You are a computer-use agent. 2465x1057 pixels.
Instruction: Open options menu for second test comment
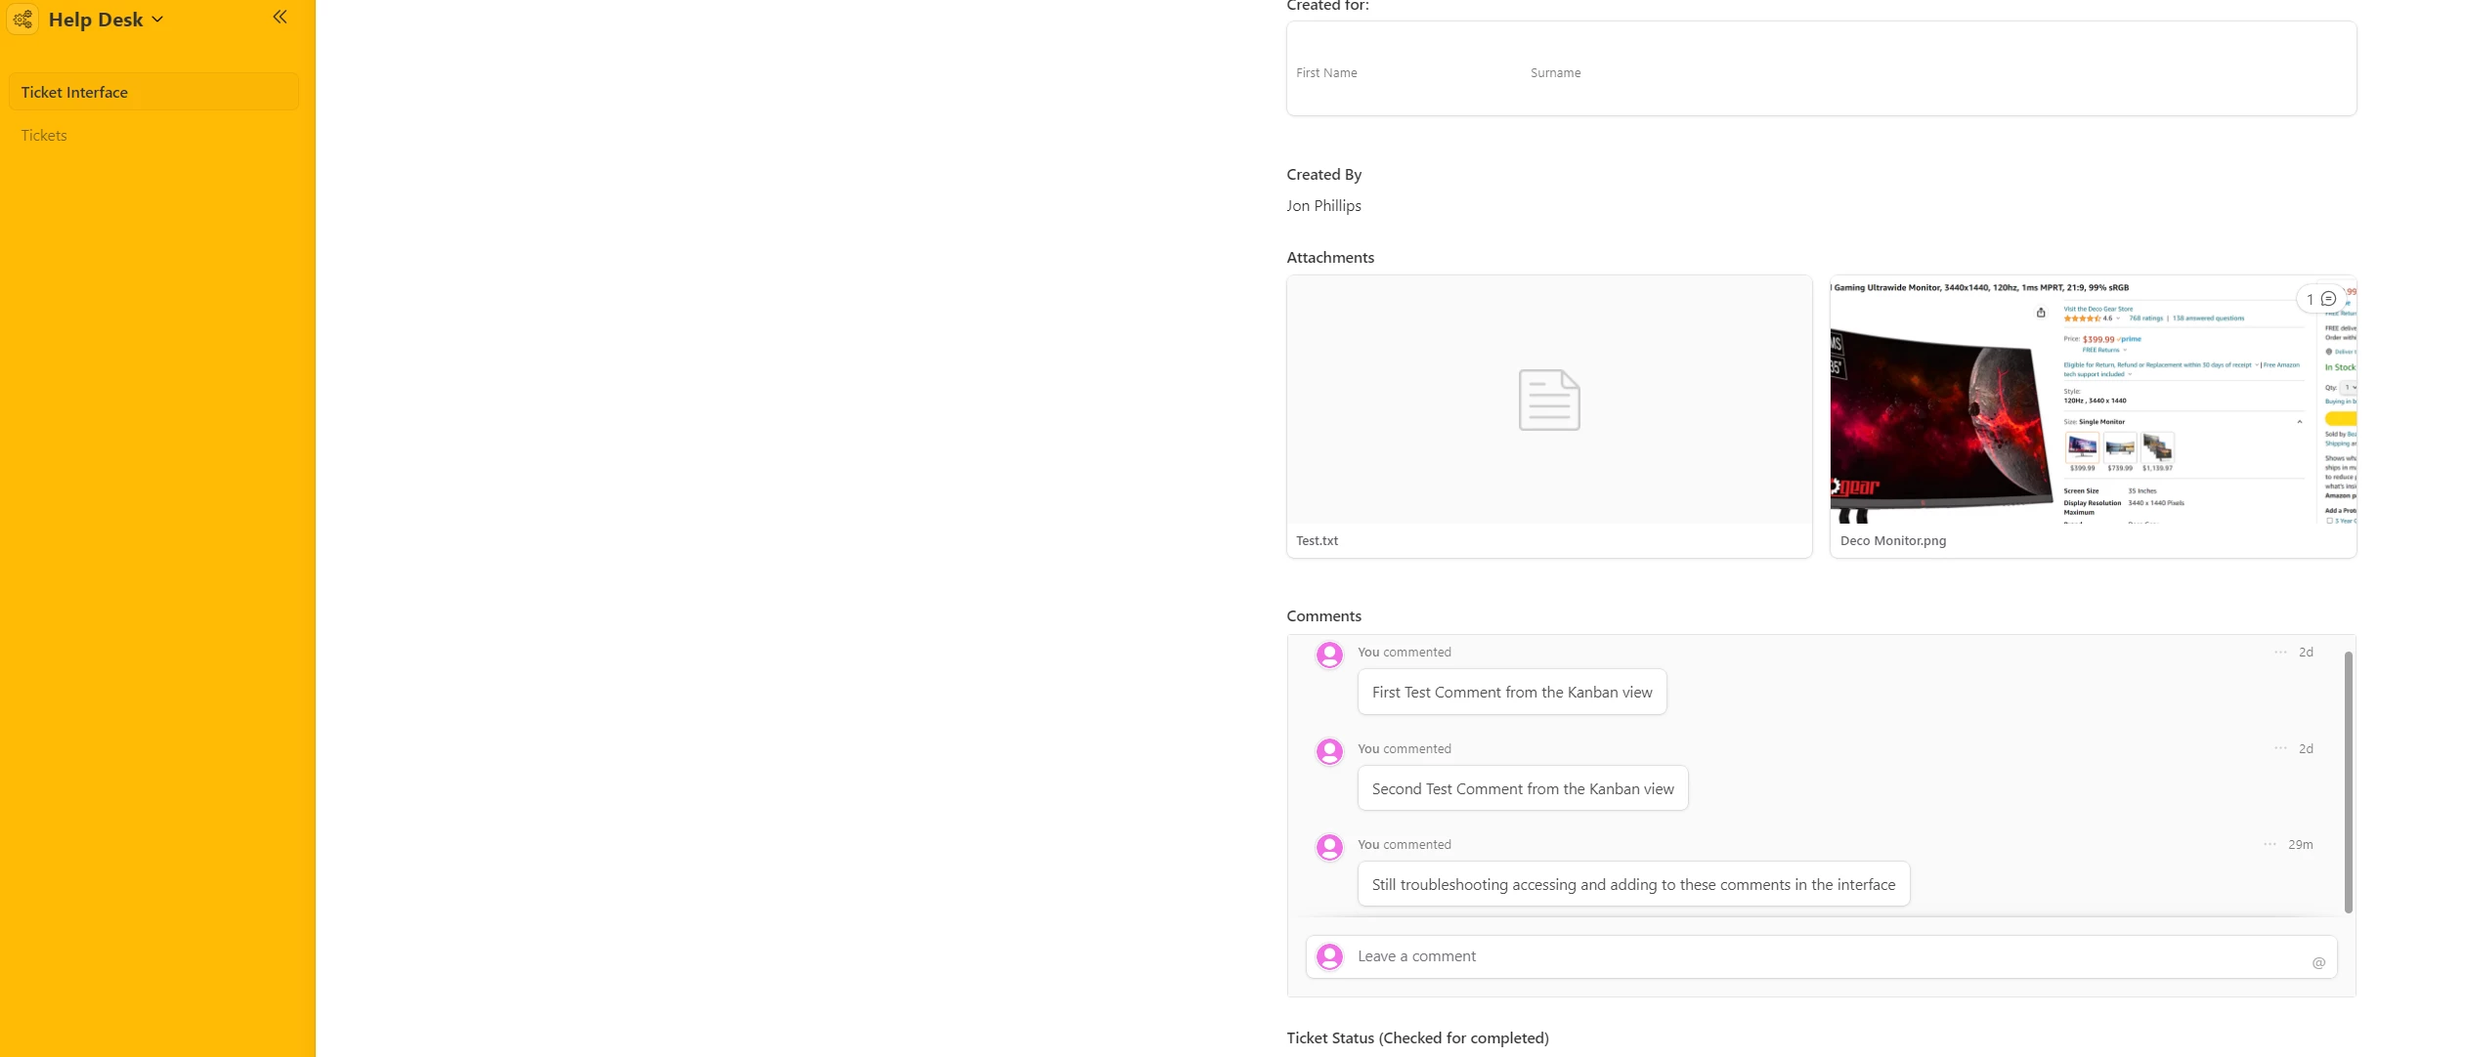[2280, 748]
